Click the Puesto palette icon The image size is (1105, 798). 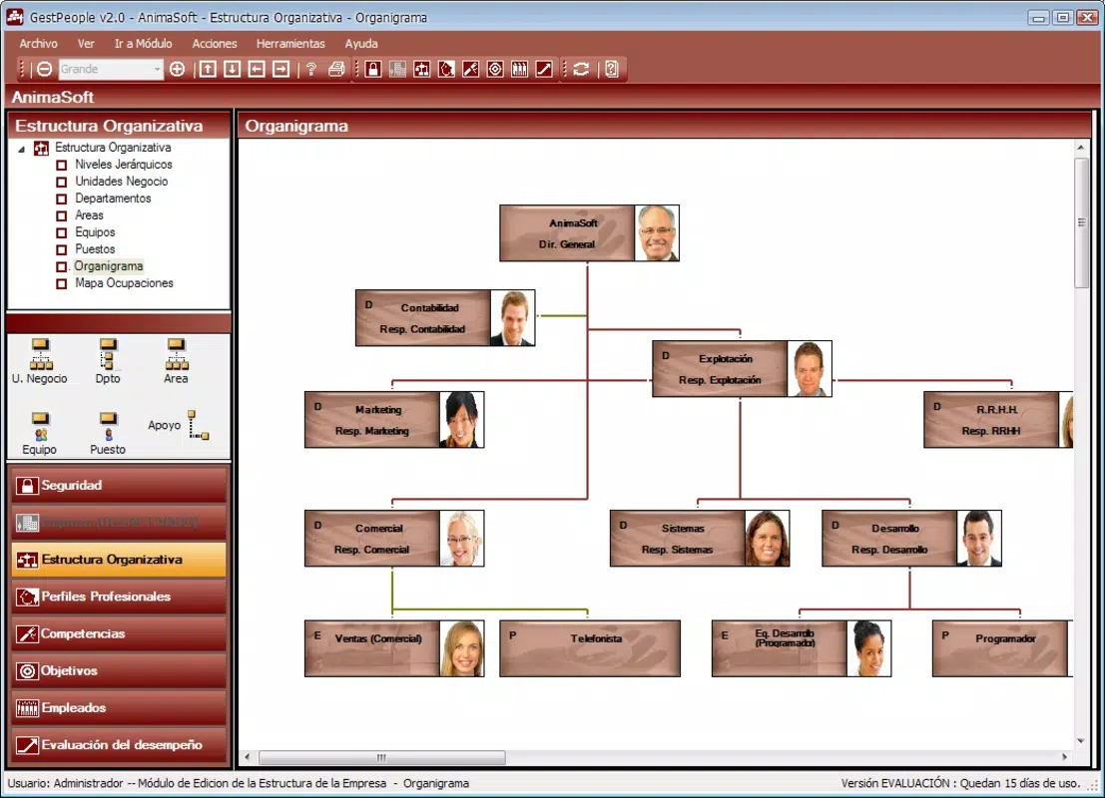pyautogui.click(x=108, y=427)
